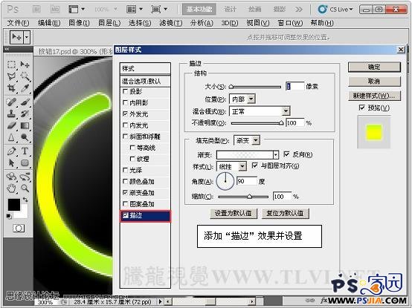
Task: Select the Magic Wand tool
Action: coord(25,76)
